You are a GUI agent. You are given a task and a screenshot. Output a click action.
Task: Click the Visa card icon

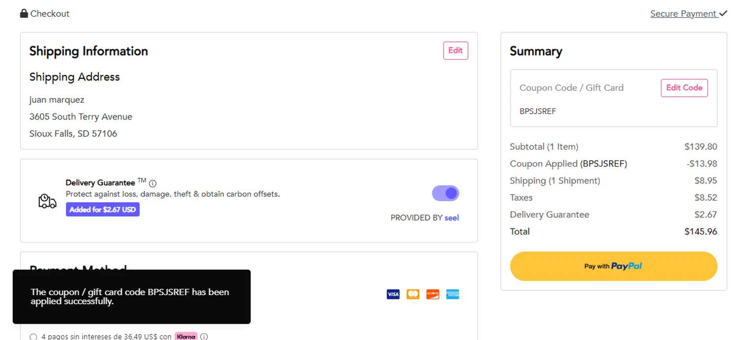393,294
